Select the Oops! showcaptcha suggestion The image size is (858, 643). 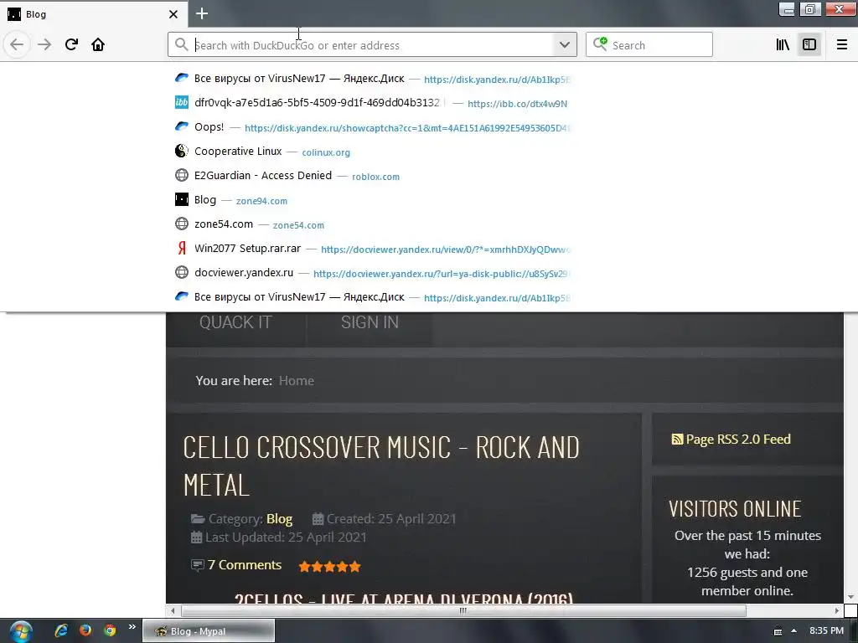point(372,127)
